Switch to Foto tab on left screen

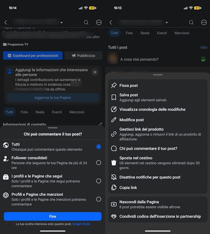click(x=24, y=112)
